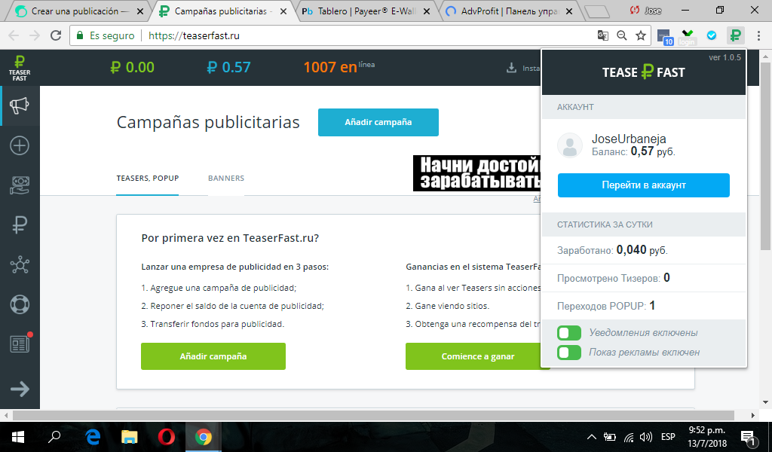The height and width of the screenshot is (452, 772).
Task: Close the Campañas publicitarias tab
Action: [x=283, y=11]
